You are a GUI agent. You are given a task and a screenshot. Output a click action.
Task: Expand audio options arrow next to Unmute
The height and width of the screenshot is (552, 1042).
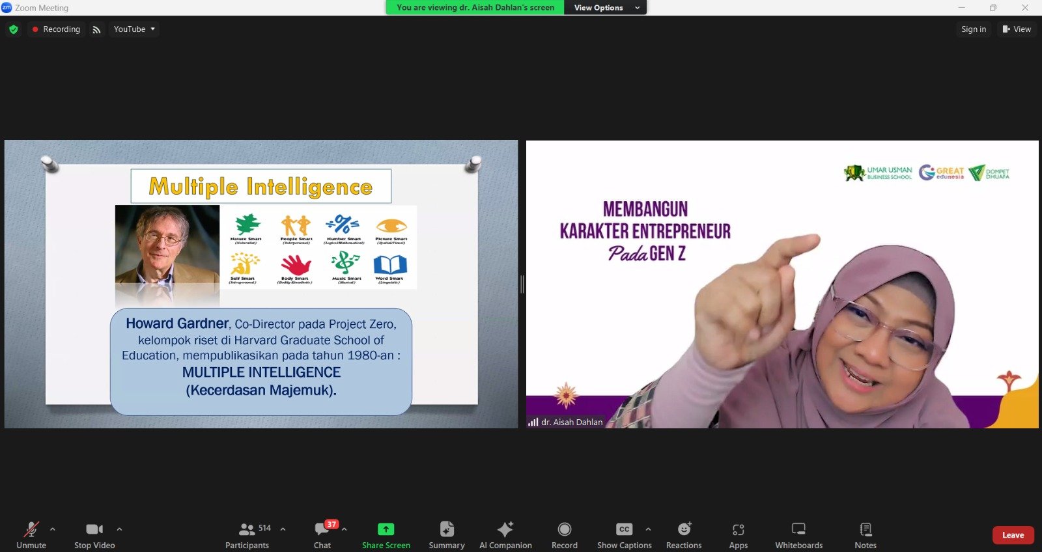(x=53, y=529)
